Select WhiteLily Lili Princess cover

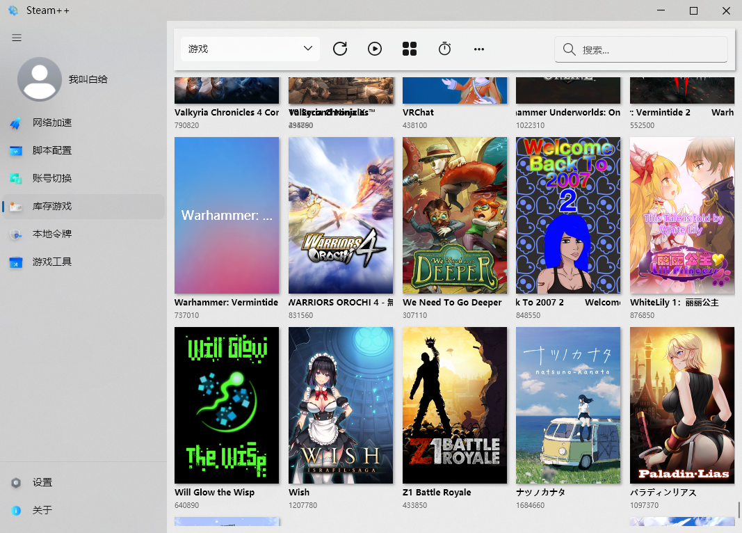click(x=682, y=216)
